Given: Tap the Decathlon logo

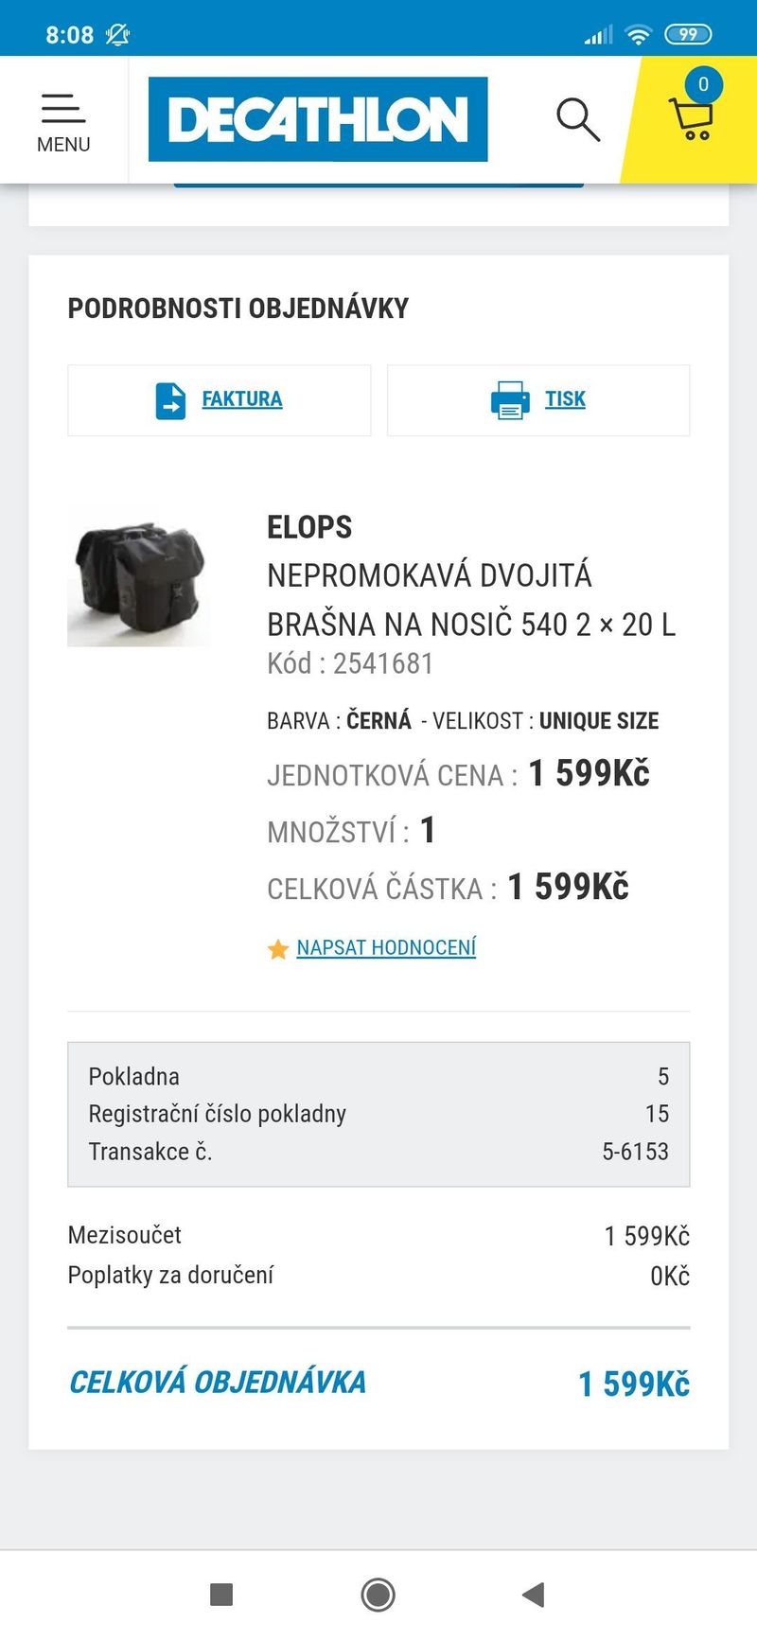Looking at the screenshot, I should [318, 119].
